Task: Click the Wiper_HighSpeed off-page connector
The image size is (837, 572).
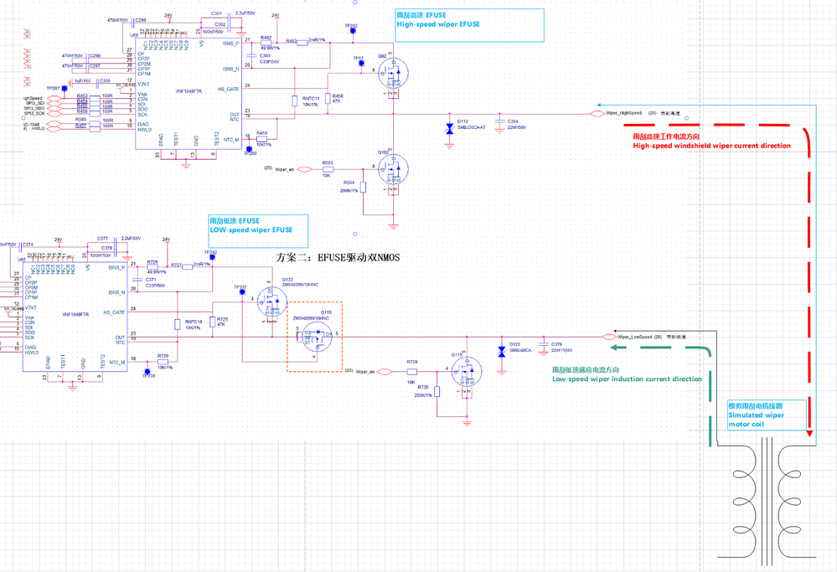Action: click(597, 113)
